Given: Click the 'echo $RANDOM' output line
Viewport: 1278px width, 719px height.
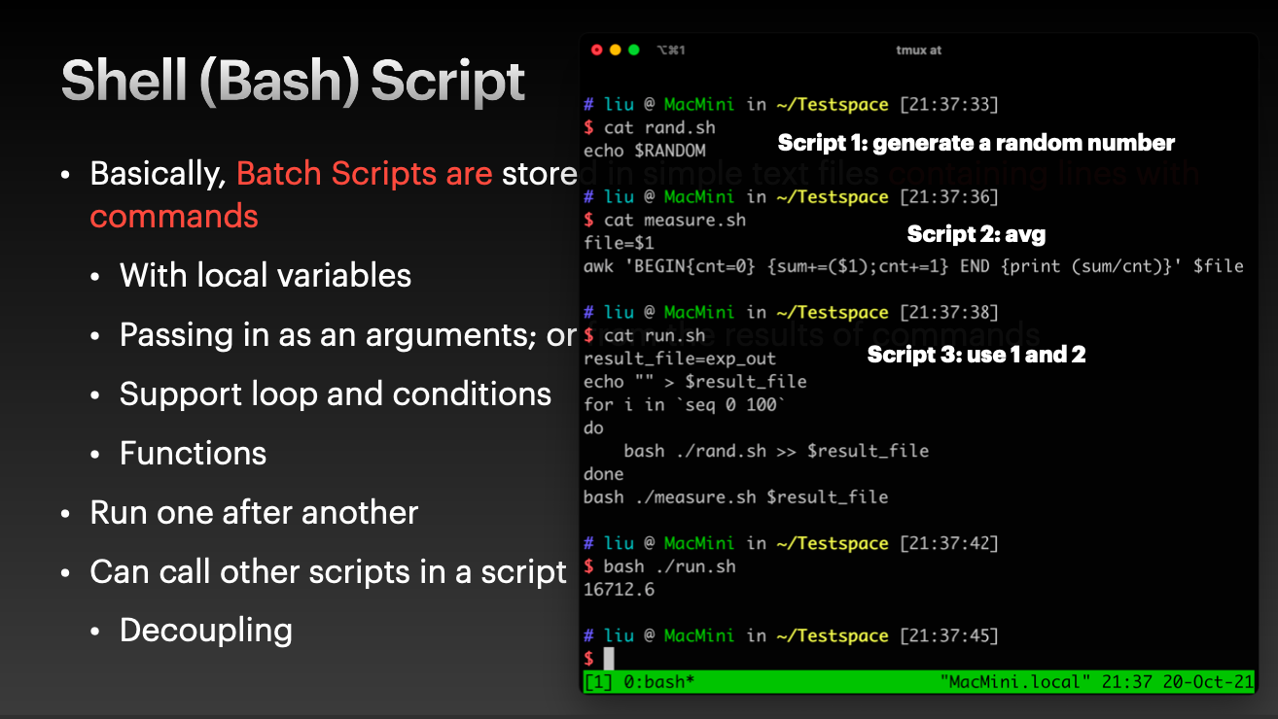Looking at the screenshot, I should (x=644, y=151).
